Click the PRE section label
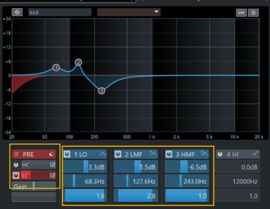 pos(28,154)
